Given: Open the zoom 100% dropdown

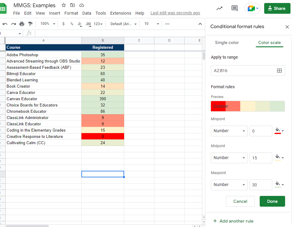Looking at the screenshot, I should click(48, 24).
